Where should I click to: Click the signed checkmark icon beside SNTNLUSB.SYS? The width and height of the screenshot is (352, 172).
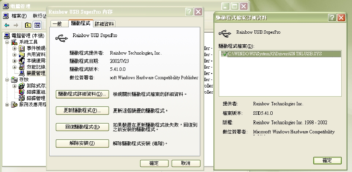[x=224, y=54]
